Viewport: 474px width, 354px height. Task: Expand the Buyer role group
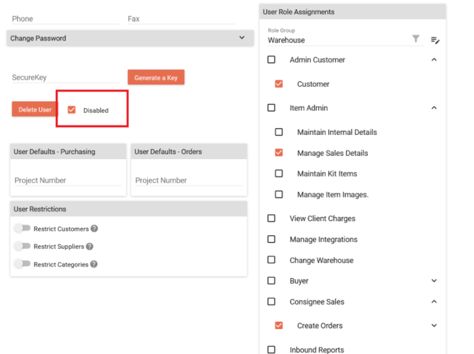[434, 280]
